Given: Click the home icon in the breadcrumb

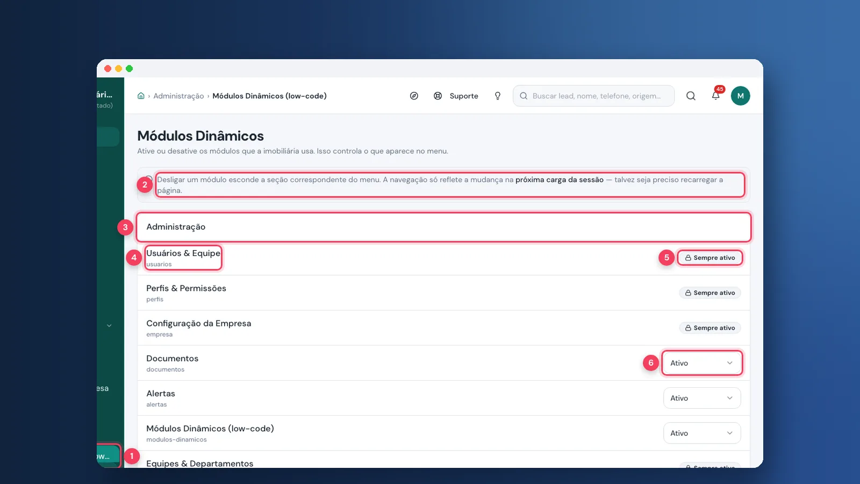Looking at the screenshot, I should 141,96.
